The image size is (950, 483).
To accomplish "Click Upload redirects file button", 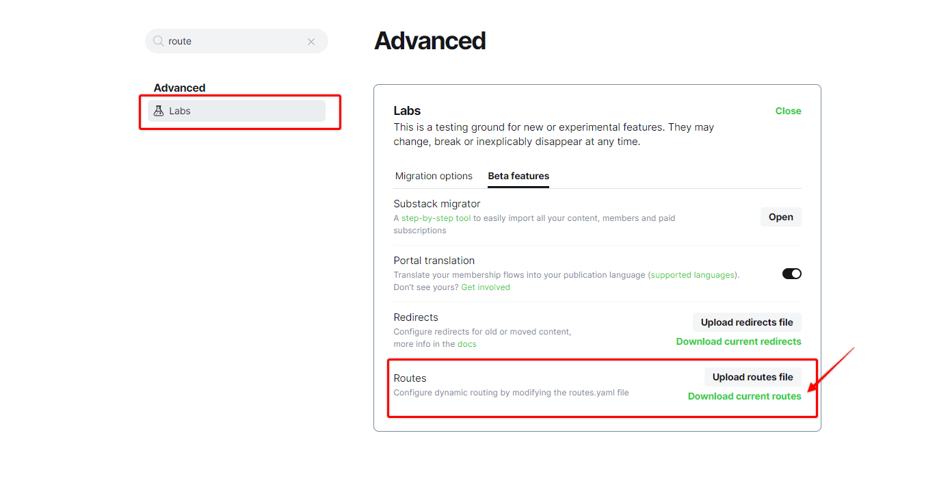I will tap(747, 322).
